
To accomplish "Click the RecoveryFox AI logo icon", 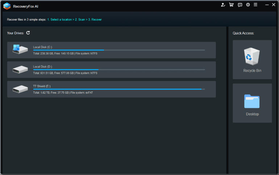I will 7,6.
